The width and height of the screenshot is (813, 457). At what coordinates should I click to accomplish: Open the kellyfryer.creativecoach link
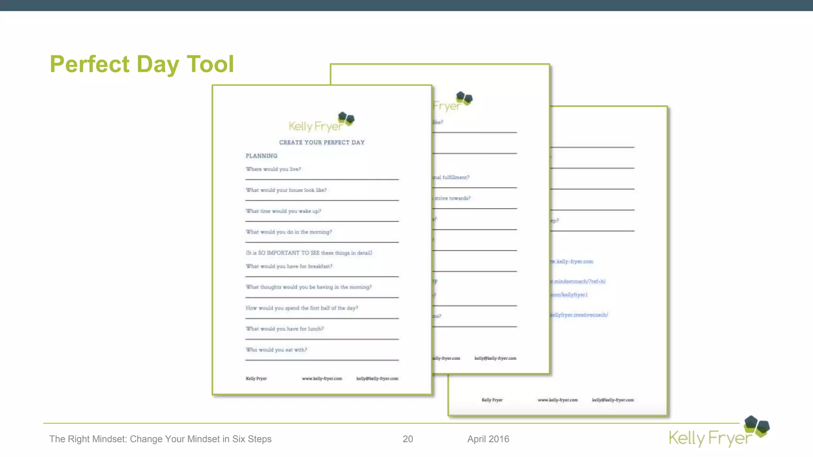pos(579,315)
